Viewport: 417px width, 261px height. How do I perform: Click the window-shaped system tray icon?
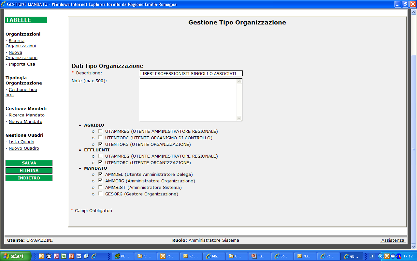point(393,256)
